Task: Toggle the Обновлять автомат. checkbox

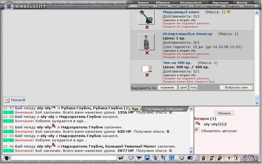Action: 197,130
